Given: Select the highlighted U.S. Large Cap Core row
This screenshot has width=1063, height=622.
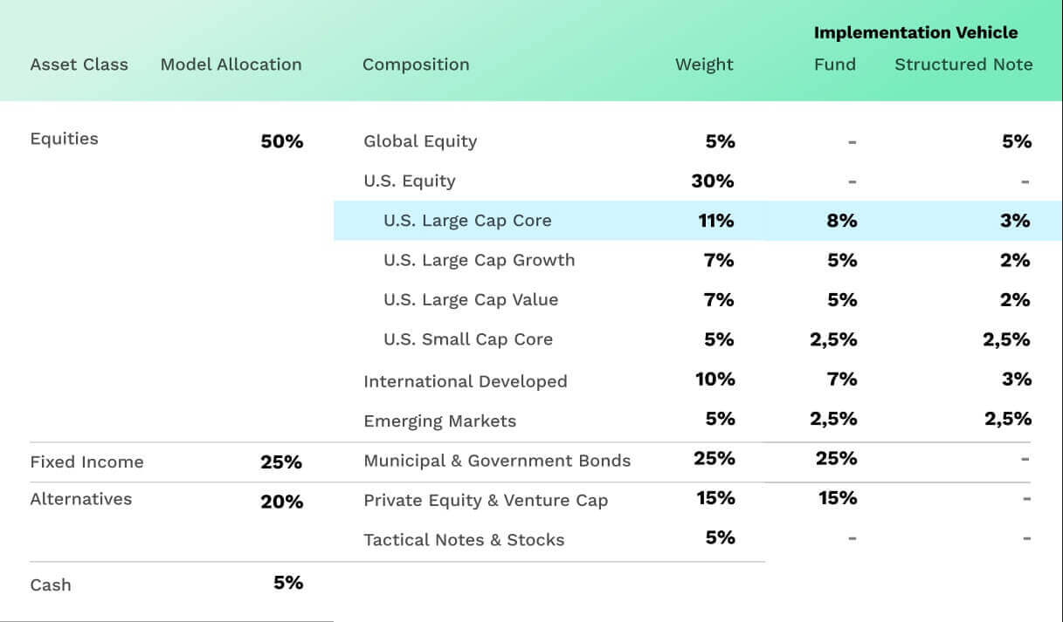Looking at the screenshot, I should coord(467,221).
